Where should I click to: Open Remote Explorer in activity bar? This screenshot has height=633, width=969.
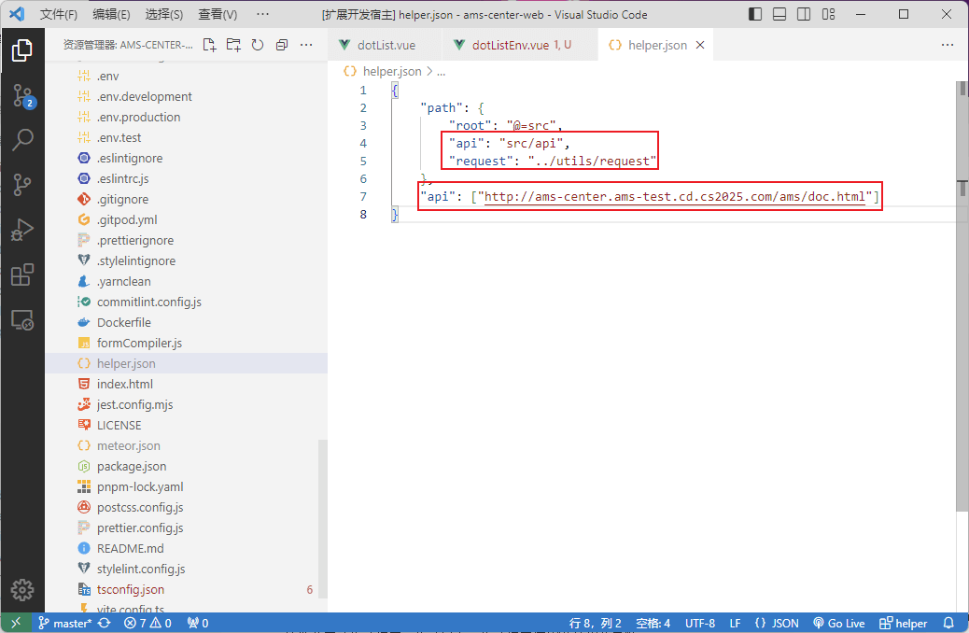pyautogui.click(x=22, y=320)
